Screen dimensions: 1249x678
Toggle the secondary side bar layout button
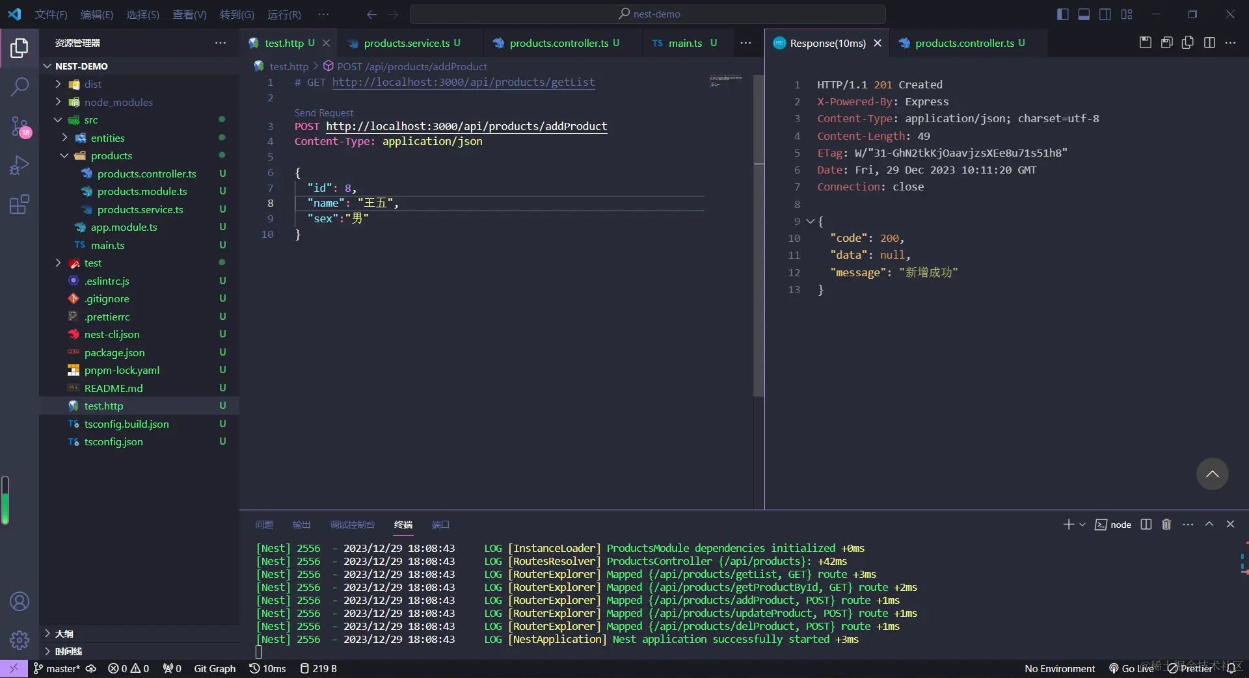coord(1105,14)
